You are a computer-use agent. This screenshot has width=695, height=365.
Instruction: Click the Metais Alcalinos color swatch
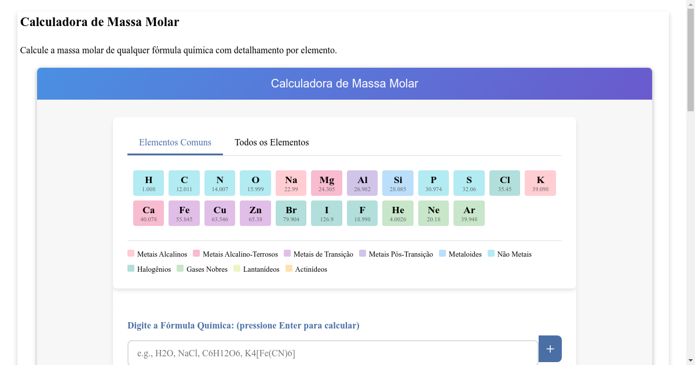point(131,253)
